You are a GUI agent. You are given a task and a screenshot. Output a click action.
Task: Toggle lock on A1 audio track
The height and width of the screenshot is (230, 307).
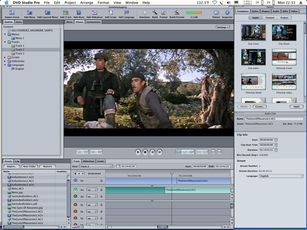101,190
